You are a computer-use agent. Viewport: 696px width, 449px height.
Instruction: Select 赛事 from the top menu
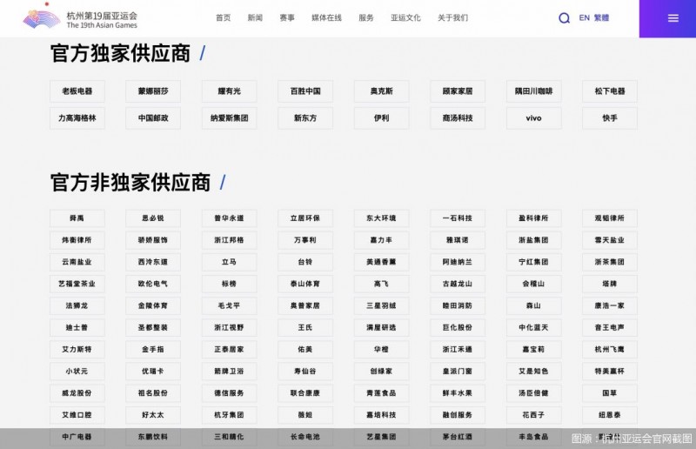point(287,17)
